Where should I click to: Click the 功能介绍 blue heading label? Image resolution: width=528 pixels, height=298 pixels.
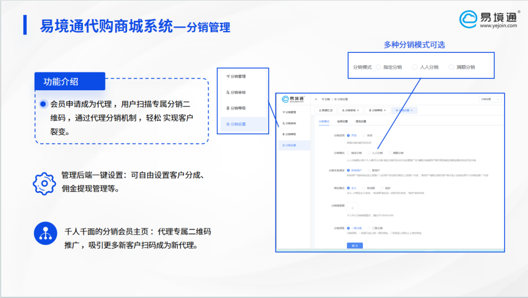(70, 81)
